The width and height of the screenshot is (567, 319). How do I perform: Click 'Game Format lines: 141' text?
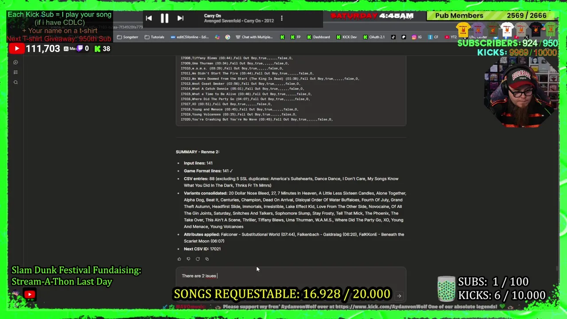pos(208,171)
